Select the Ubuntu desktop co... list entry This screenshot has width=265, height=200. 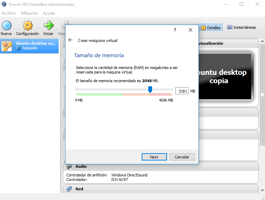click(29, 46)
